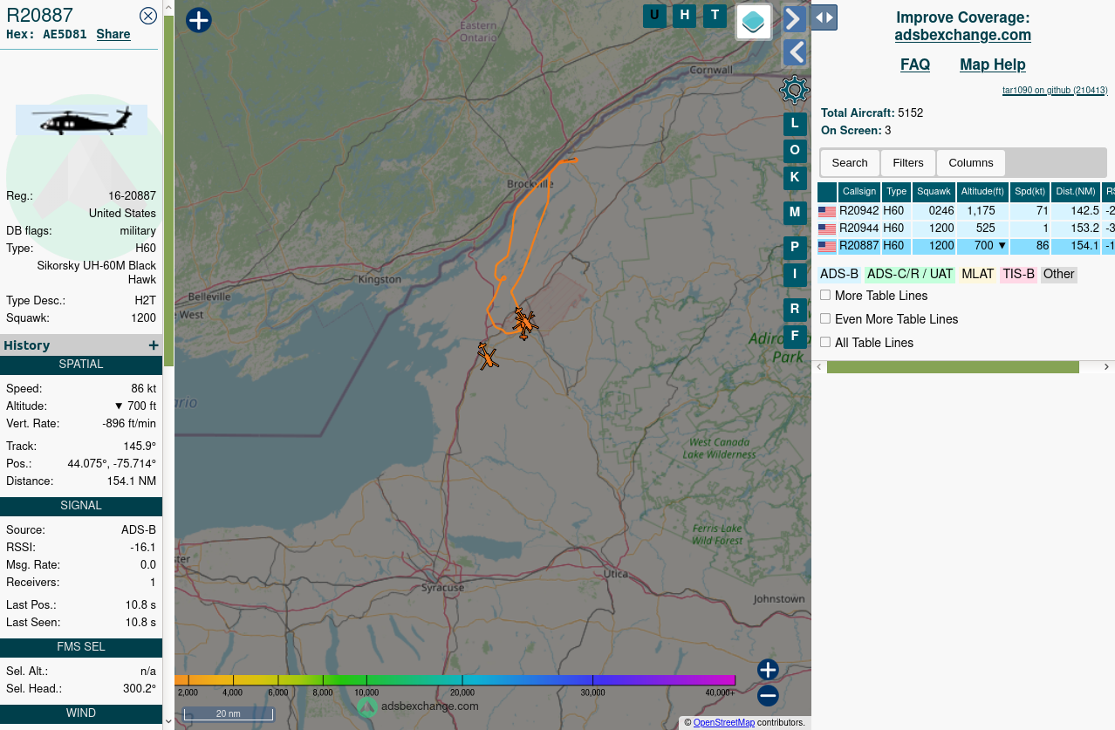Viewport: 1115px width, 730px height.
Task: Click the left chevron arrow button
Action: pyautogui.click(x=794, y=52)
